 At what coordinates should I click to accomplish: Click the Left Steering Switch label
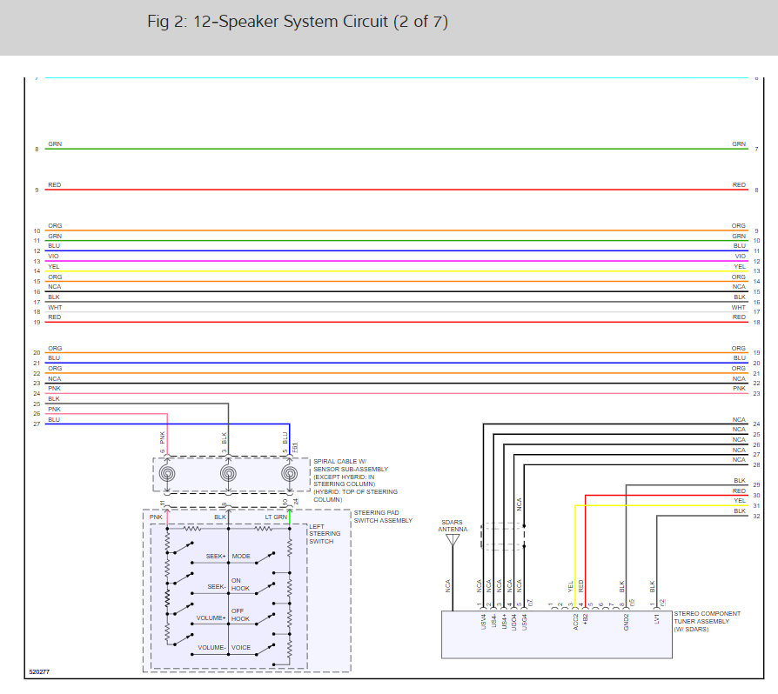tap(325, 533)
